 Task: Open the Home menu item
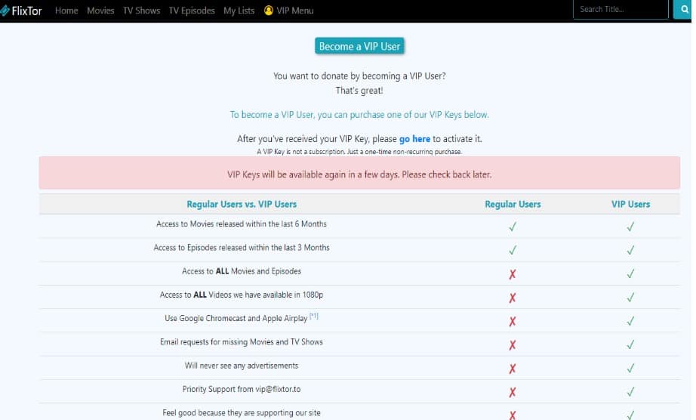tap(66, 11)
